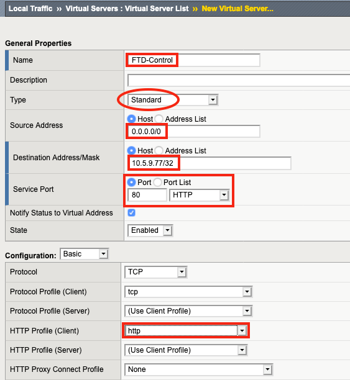
Task: Select Host radio for Source Address
Action: point(131,119)
